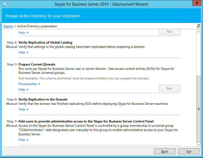203x158 pixels.
Task: Click the green refresh arrows icon
Action: [x=198, y=26]
